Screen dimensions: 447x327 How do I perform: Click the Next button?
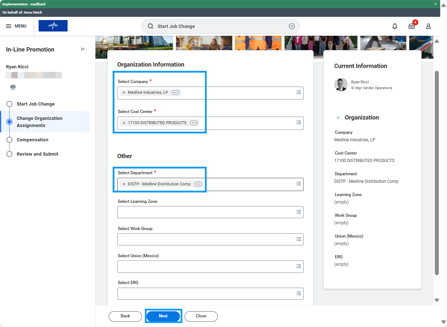point(163,316)
